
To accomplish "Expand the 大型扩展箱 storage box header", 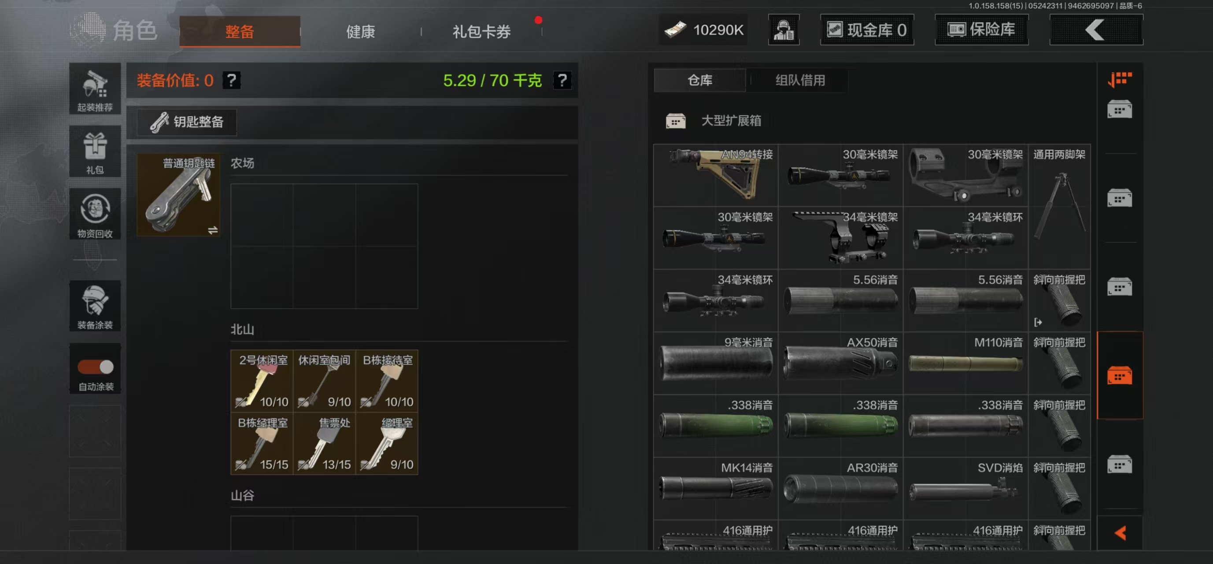I will 713,121.
